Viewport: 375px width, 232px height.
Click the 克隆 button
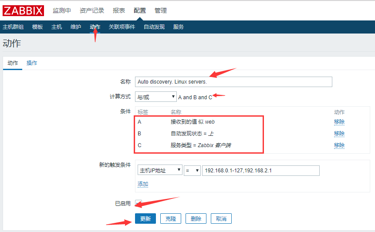[171, 219]
